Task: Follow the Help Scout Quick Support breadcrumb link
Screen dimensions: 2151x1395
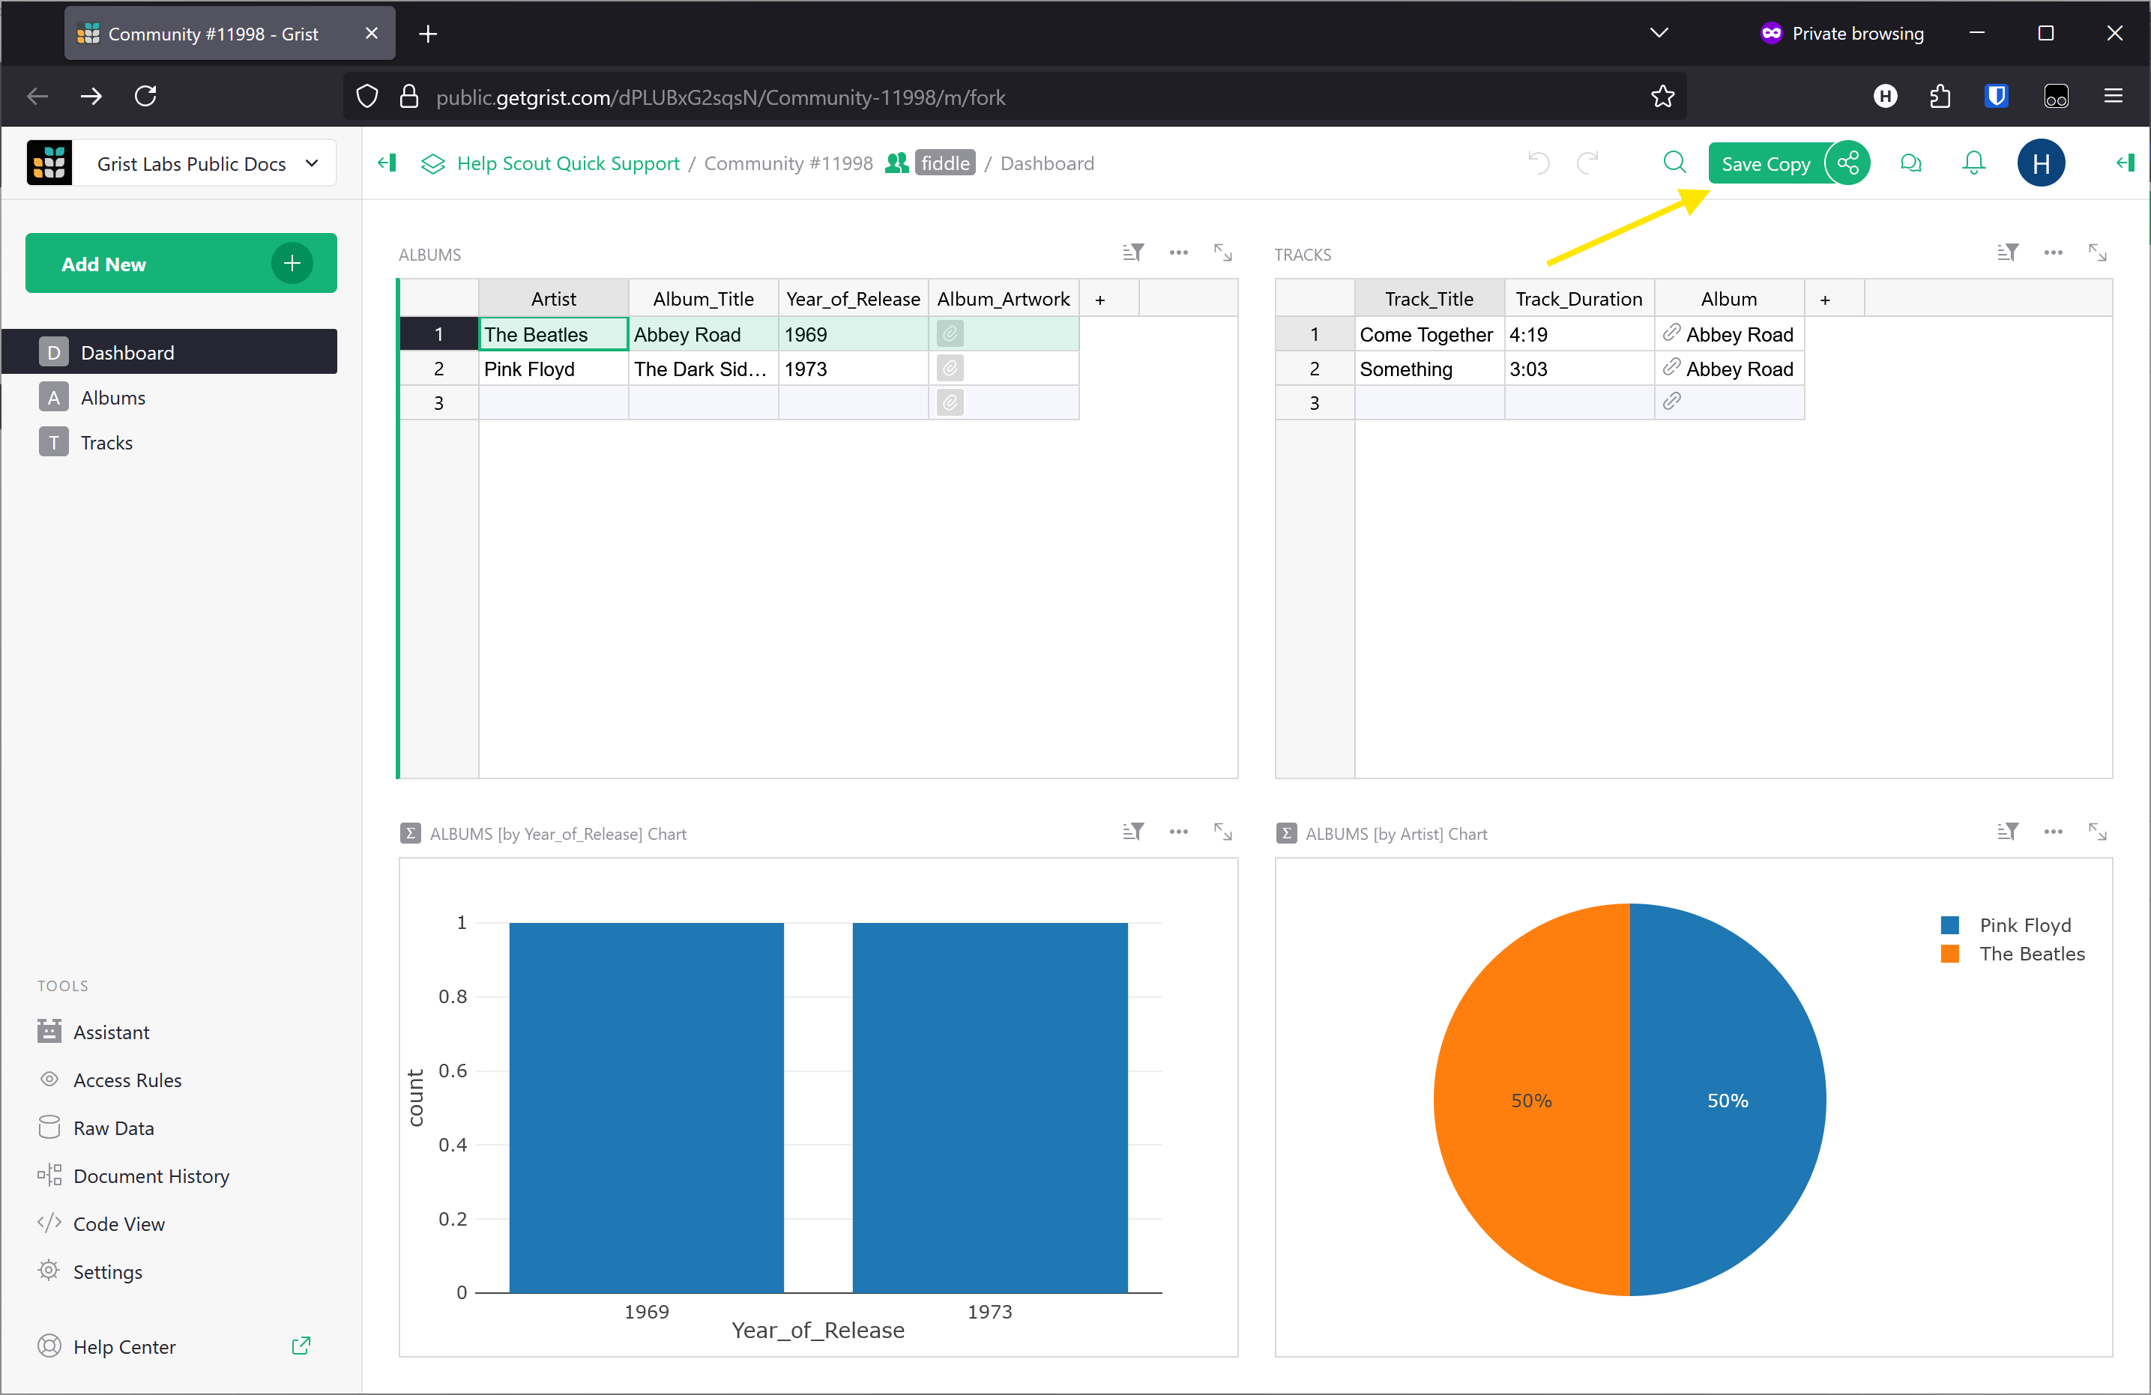Action: [x=567, y=163]
